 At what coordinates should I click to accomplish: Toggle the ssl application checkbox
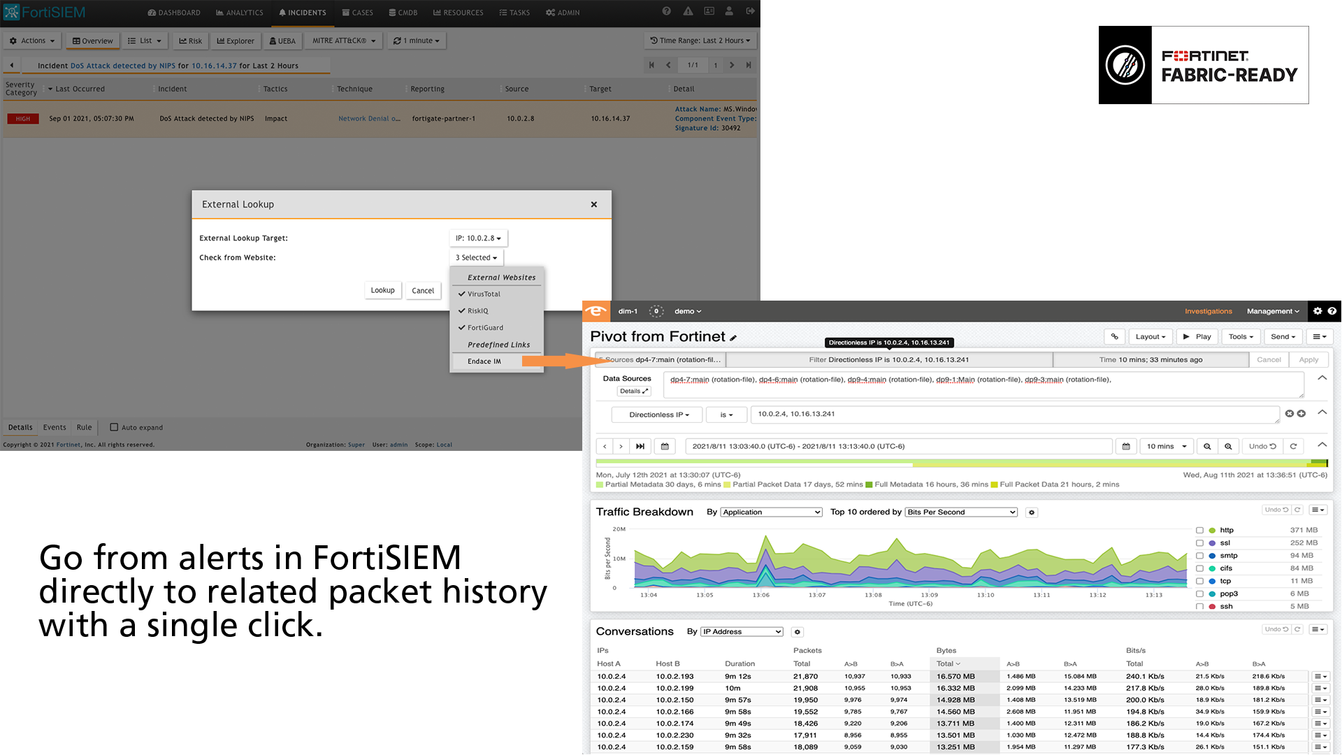point(1199,543)
